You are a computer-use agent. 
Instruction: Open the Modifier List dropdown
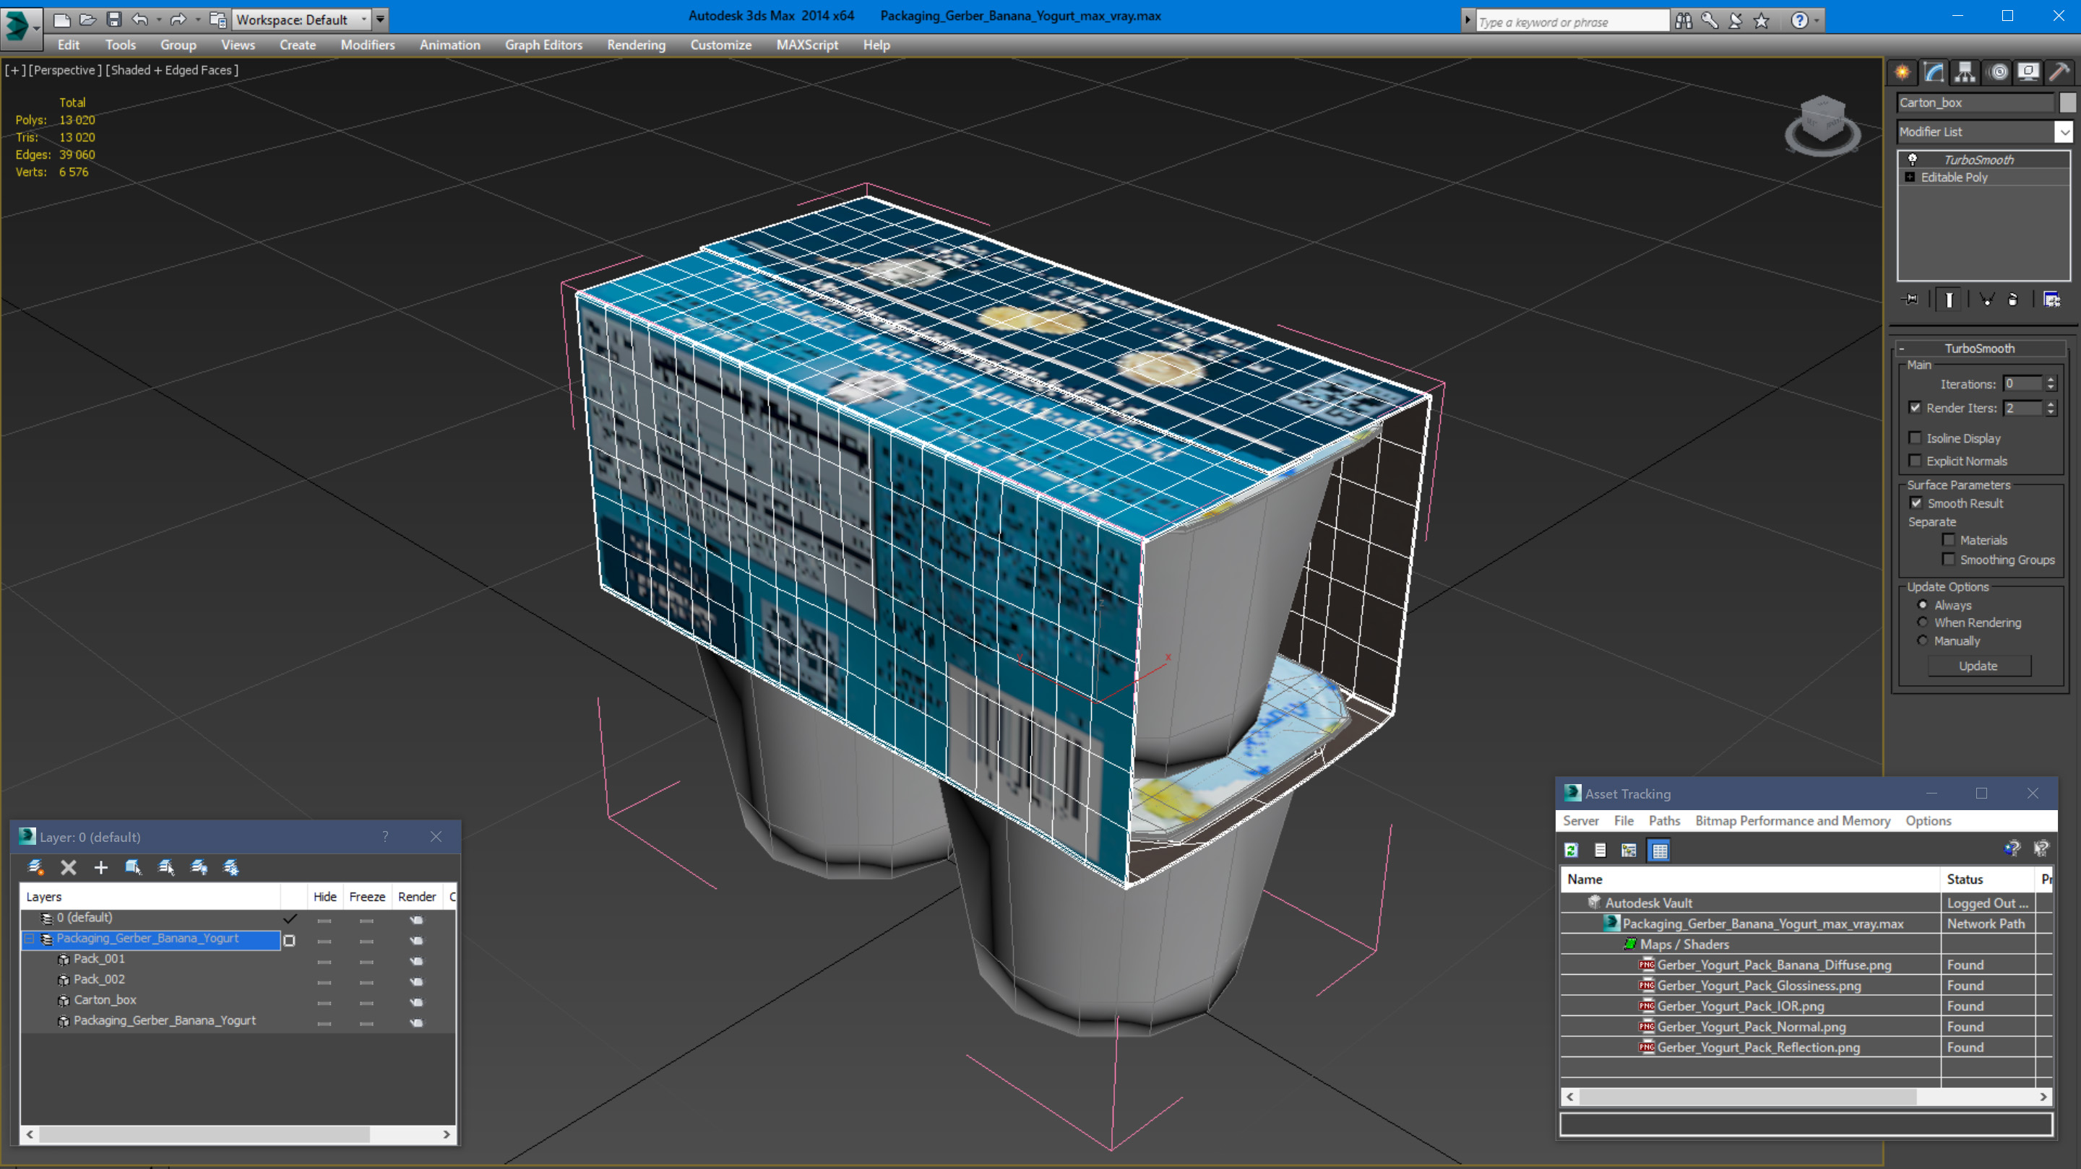click(x=2064, y=131)
